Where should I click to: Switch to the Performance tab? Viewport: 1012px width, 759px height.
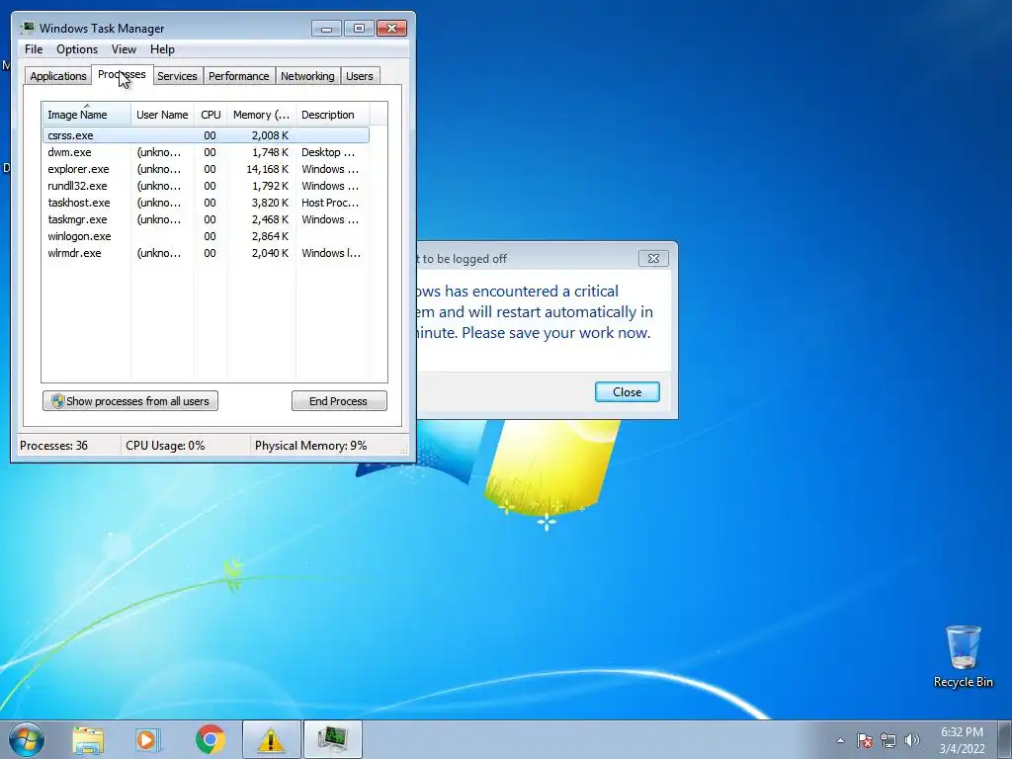[x=239, y=75]
